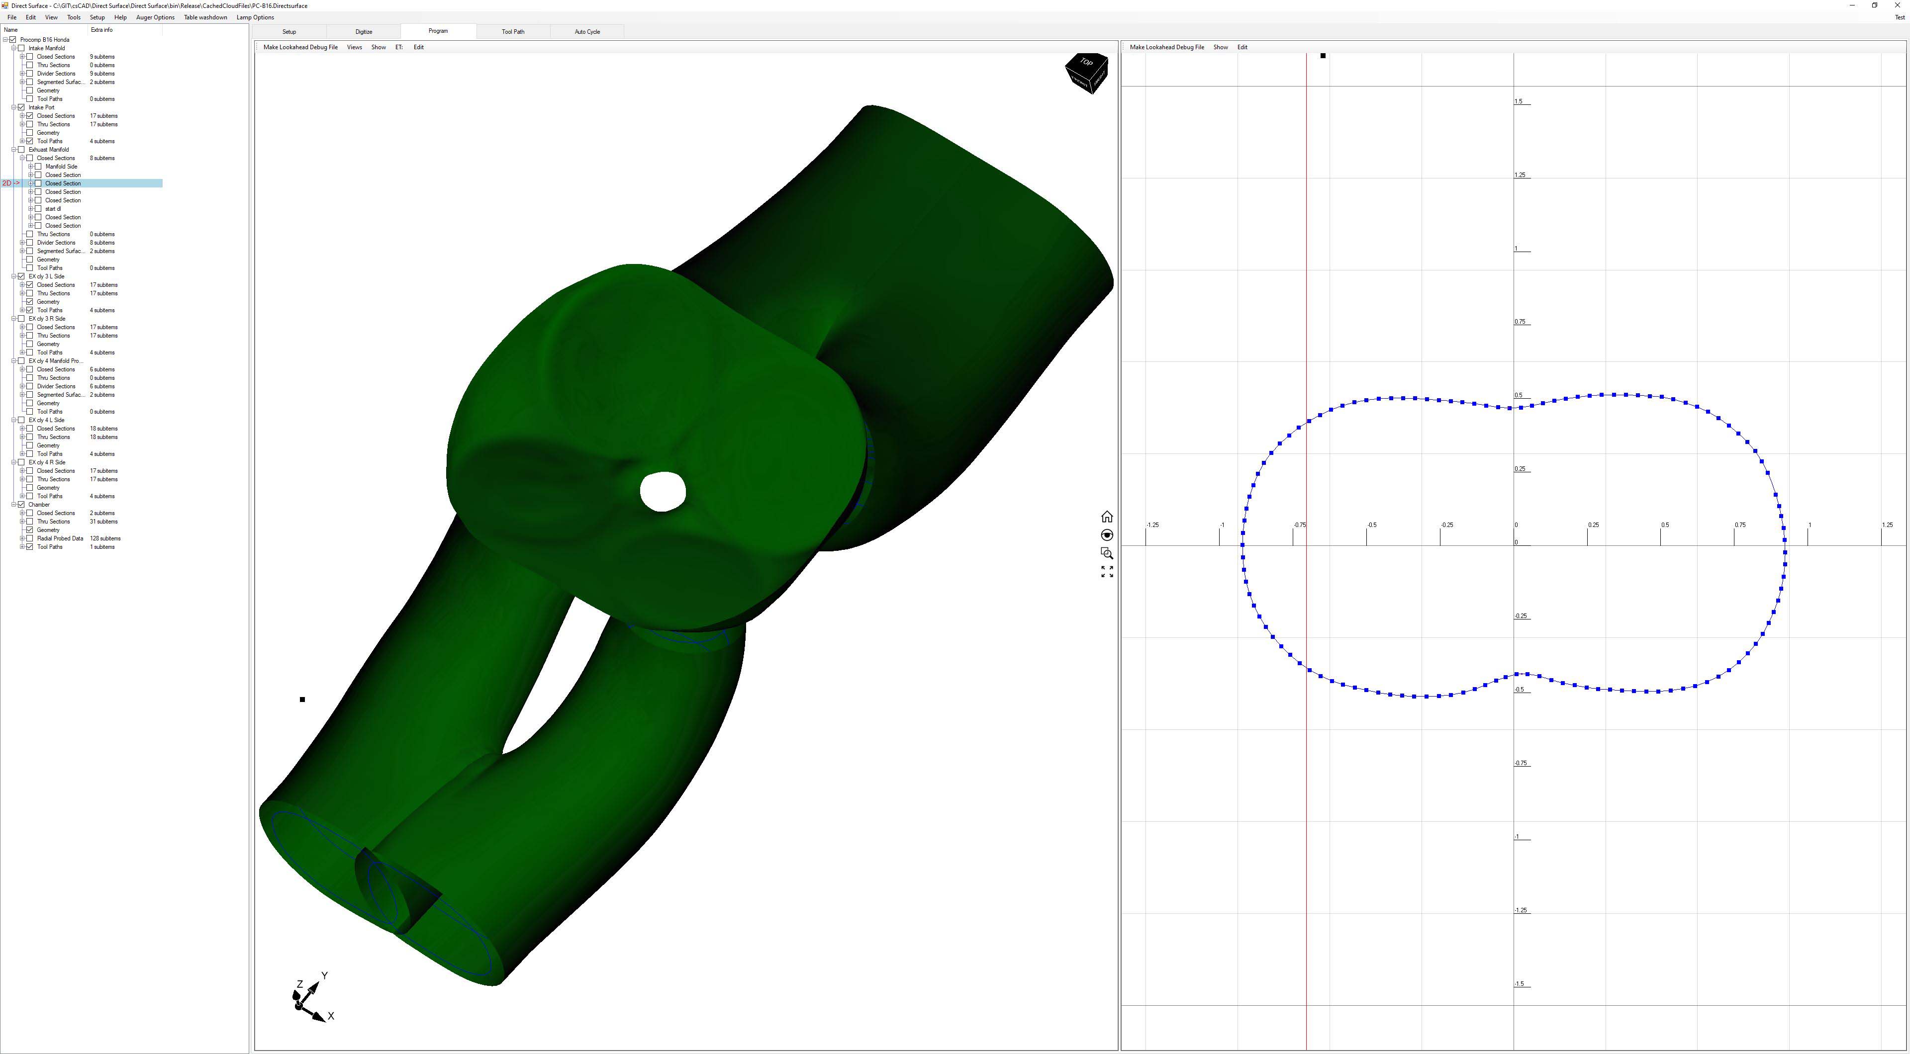Click the red vertical marker line
Screen dimensions: 1910x1054
(1307, 548)
